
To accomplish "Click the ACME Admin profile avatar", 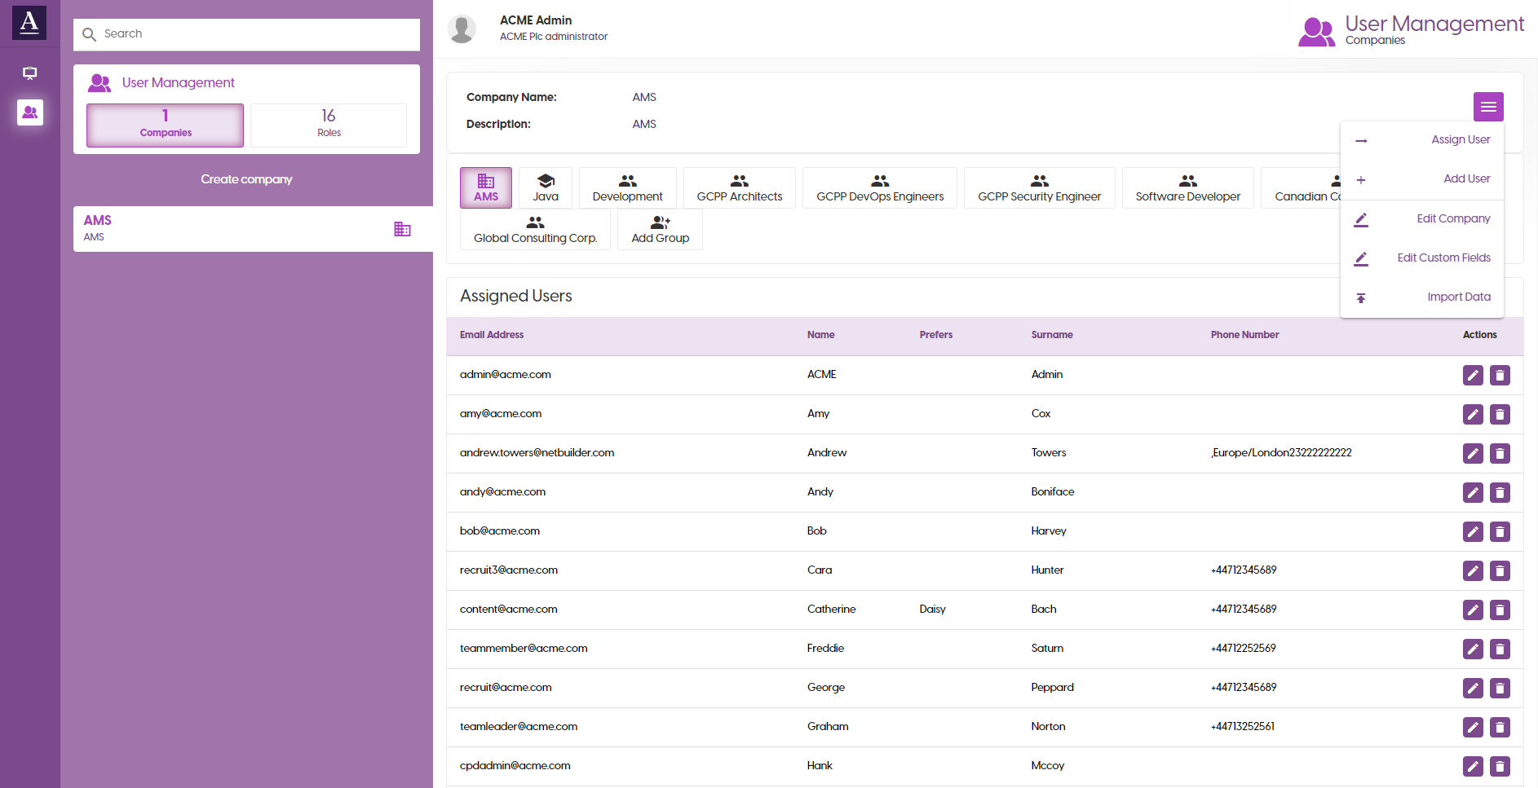I will click(x=462, y=29).
